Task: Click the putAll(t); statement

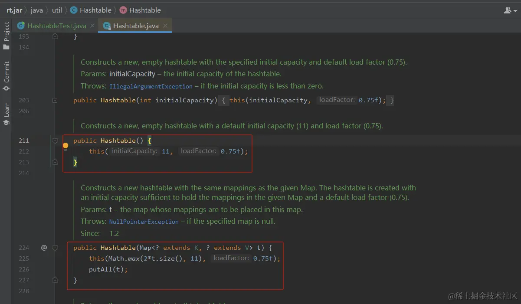Action: [x=108, y=269]
